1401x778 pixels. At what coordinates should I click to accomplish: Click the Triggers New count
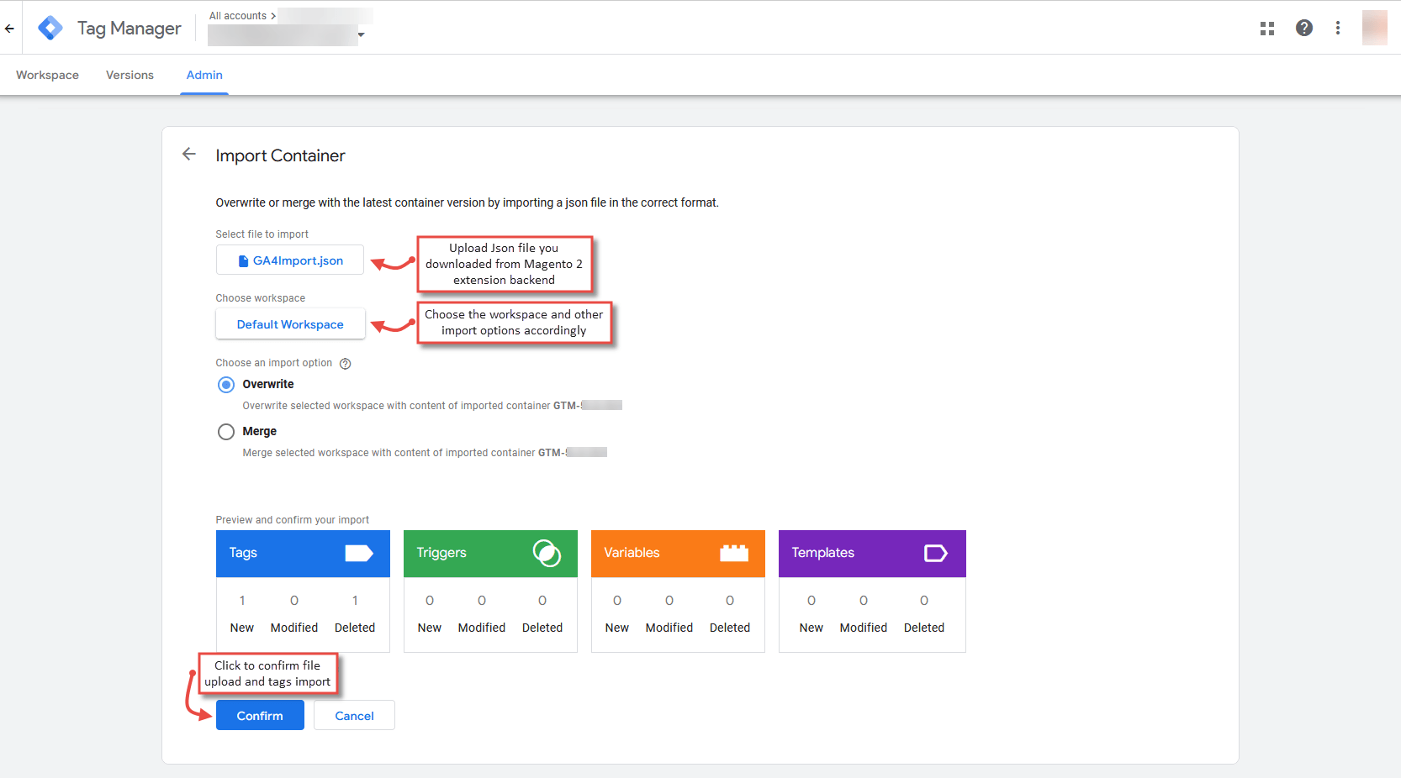(x=430, y=601)
